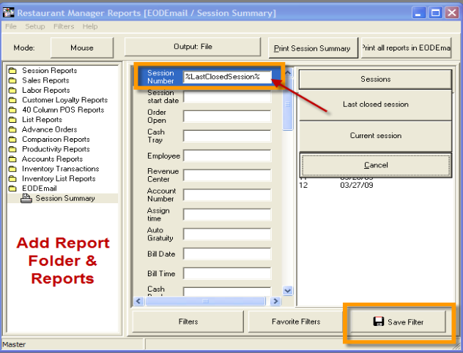Click the Accounts Reports folder icon
The height and width of the screenshot is (353, 463).
pos(12,159)
